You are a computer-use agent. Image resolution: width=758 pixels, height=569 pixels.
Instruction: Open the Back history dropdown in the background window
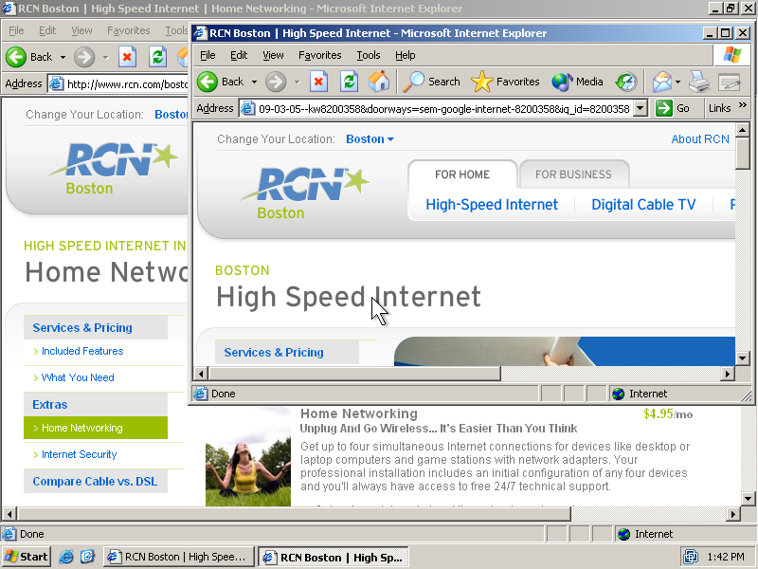coord(63,57)
